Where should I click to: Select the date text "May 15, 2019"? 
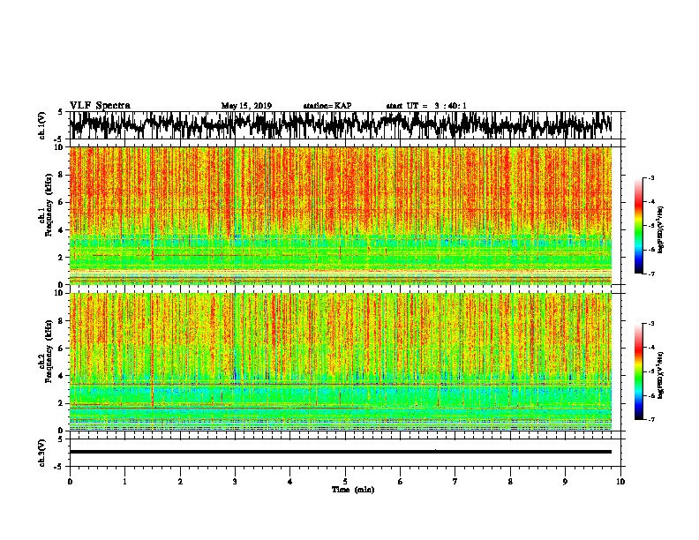246,106
